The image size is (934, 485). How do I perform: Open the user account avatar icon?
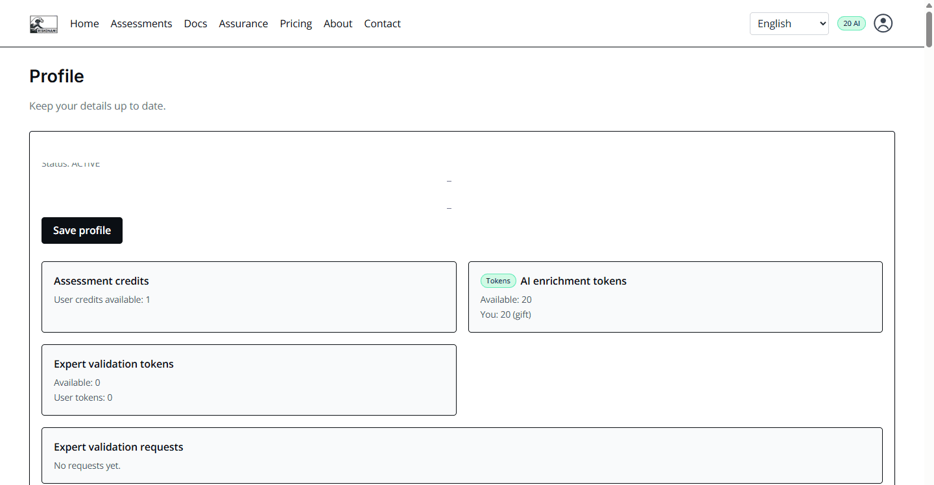pos(883,23)
